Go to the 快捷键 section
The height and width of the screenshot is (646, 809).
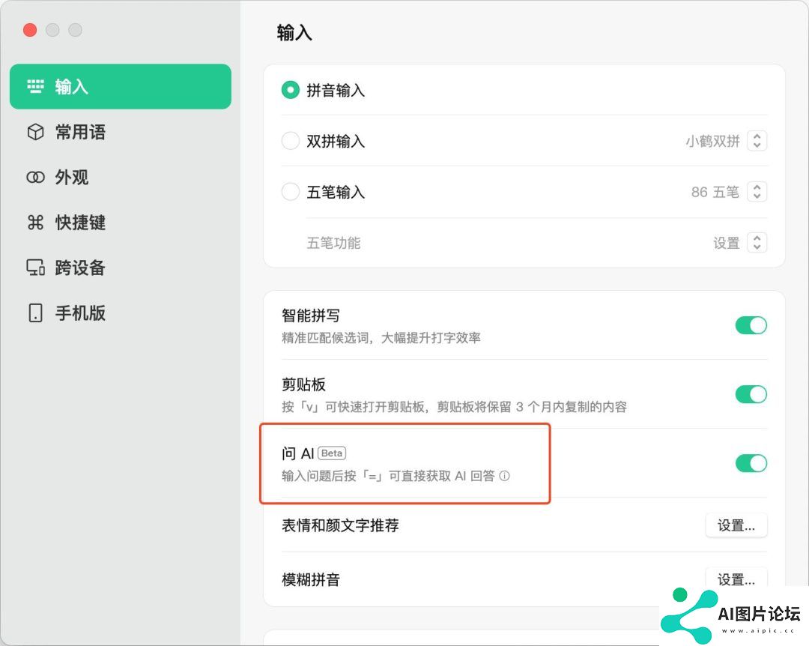coord(120,223)
